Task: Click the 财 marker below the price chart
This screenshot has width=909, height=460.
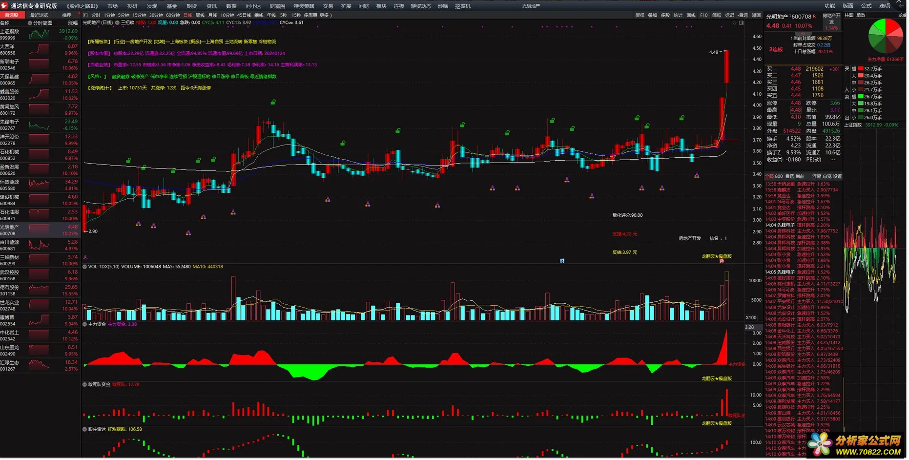Action: (x=563, y=261)
